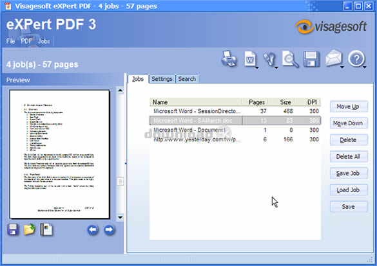Click the blue right arrow next page
The width and height of the screenshot is (377, 266).
pos(110,230)
